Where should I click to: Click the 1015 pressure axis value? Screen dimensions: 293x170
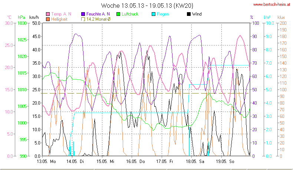pos(22,73)
